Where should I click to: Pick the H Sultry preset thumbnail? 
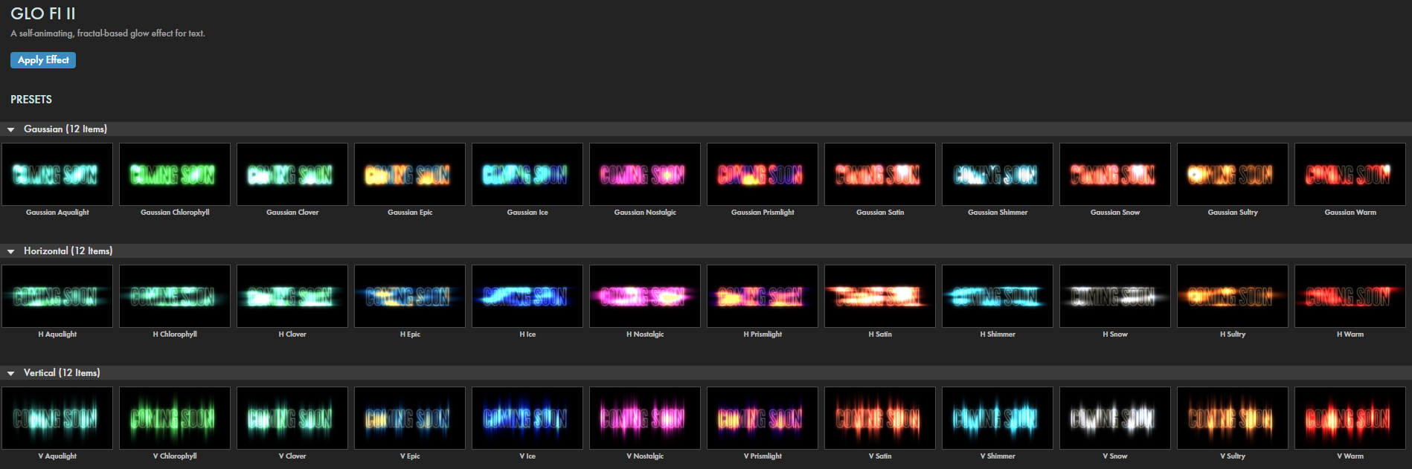(x=1233, y=297)
